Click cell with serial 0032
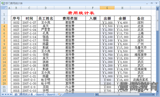Screen dimensions: 160x97 tap(16, 23)
